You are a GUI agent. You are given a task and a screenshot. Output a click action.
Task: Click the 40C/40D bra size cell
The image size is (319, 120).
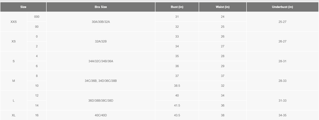click(x=101, y=115)
